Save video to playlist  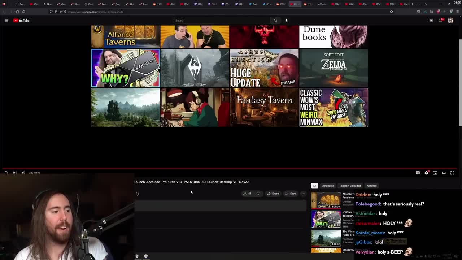tap(290, 194)
